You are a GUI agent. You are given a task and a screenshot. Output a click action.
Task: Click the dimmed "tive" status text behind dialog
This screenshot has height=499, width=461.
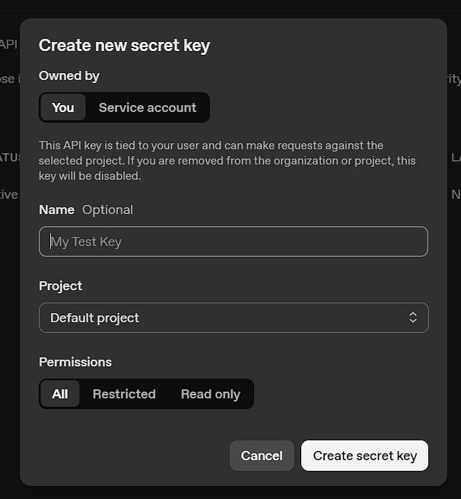coord(9,194)
